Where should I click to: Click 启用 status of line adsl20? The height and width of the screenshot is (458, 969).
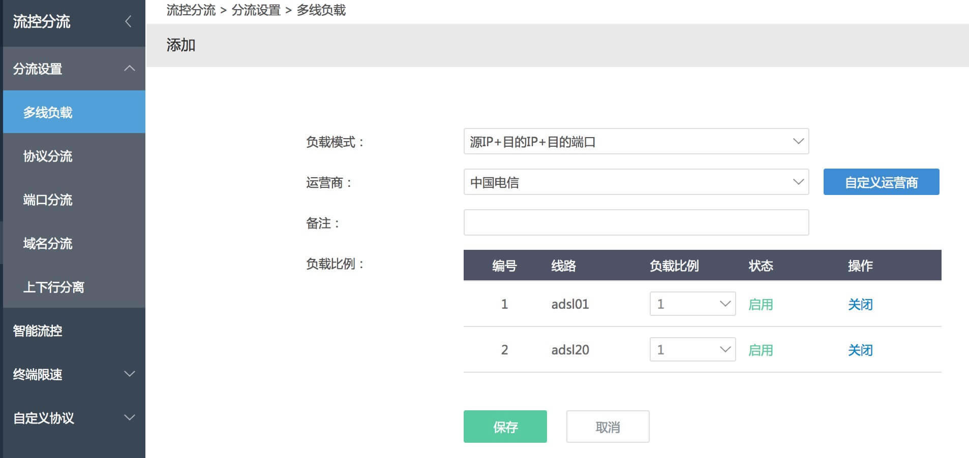(x=761, y=349)
